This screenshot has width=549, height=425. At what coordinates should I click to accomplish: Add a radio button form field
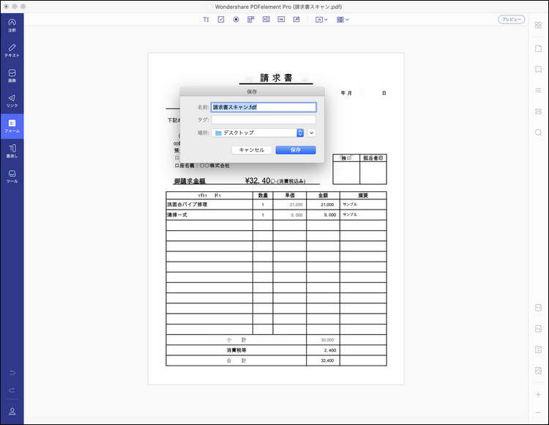click(x=236, y=20)
